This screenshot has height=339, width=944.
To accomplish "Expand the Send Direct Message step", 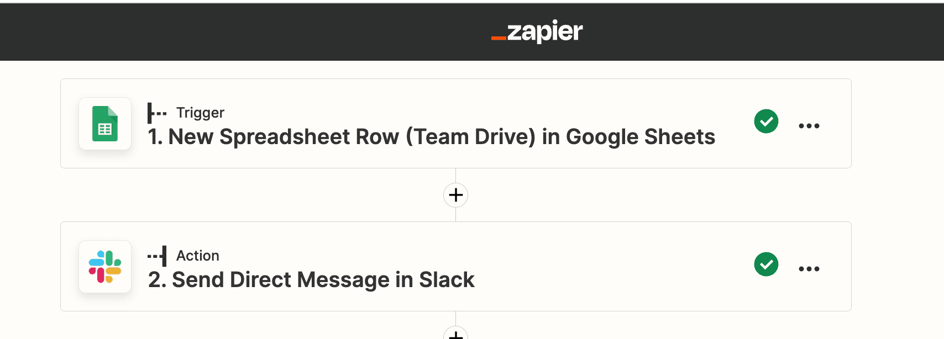I will pos(456,267).
